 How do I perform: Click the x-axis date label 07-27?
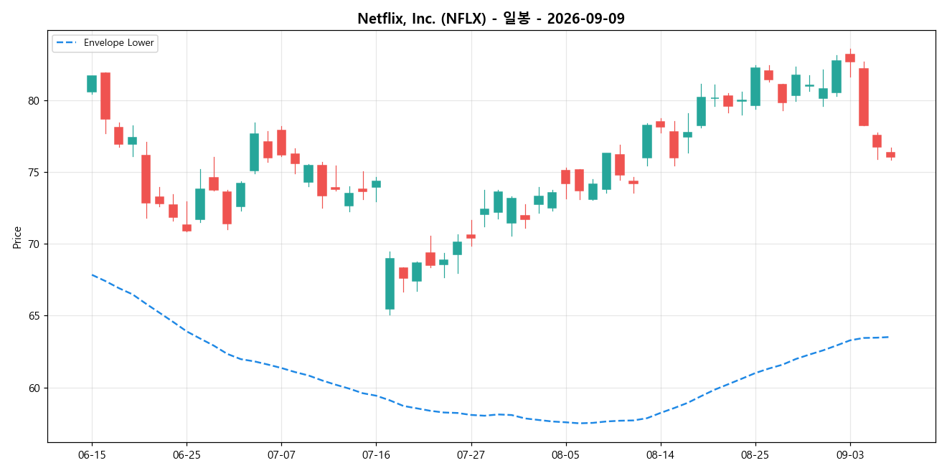point(471,455)
